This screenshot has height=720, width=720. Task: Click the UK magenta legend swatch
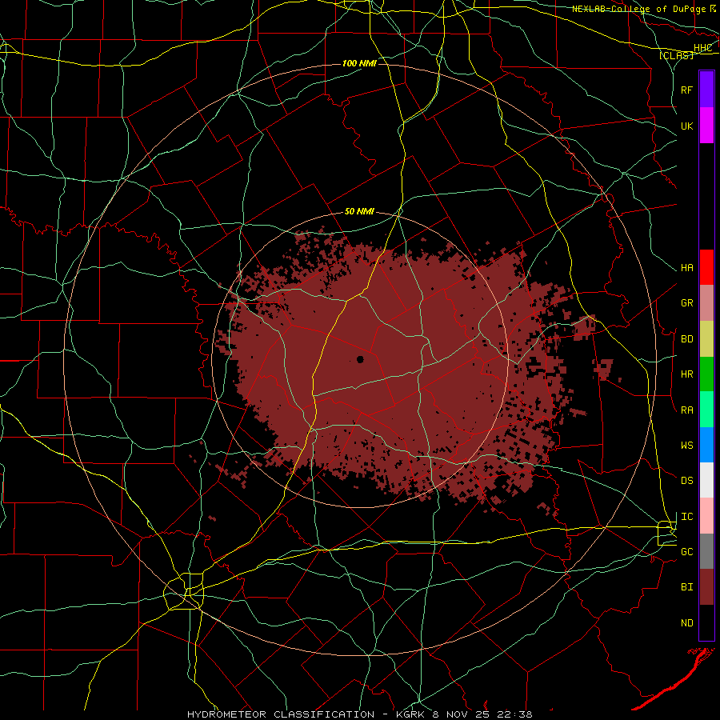pos(706,126)
